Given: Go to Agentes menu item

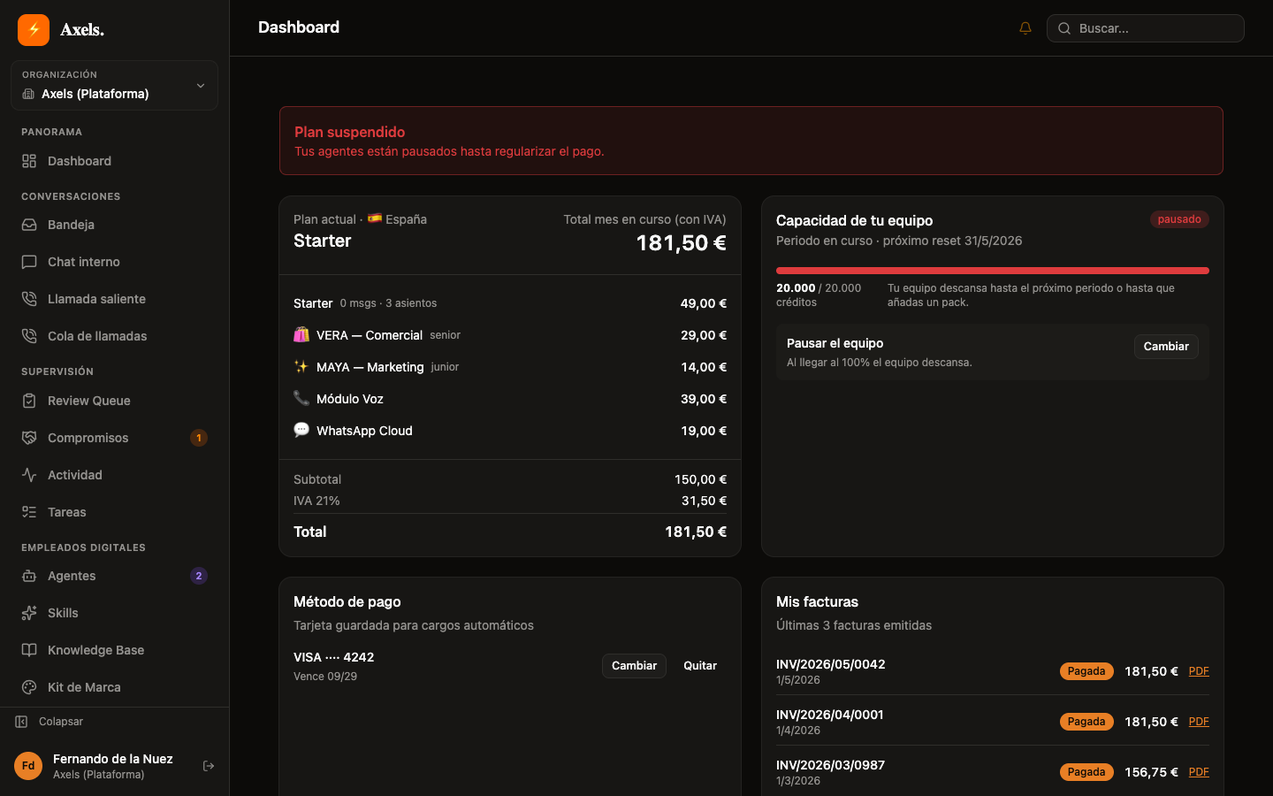Looking at the screenshot, I should click(x=114, y=576).
